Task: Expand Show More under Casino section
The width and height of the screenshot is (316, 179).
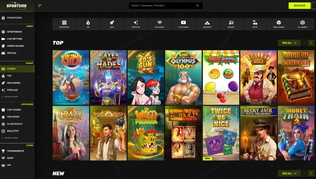Action: tap(10, 97)
